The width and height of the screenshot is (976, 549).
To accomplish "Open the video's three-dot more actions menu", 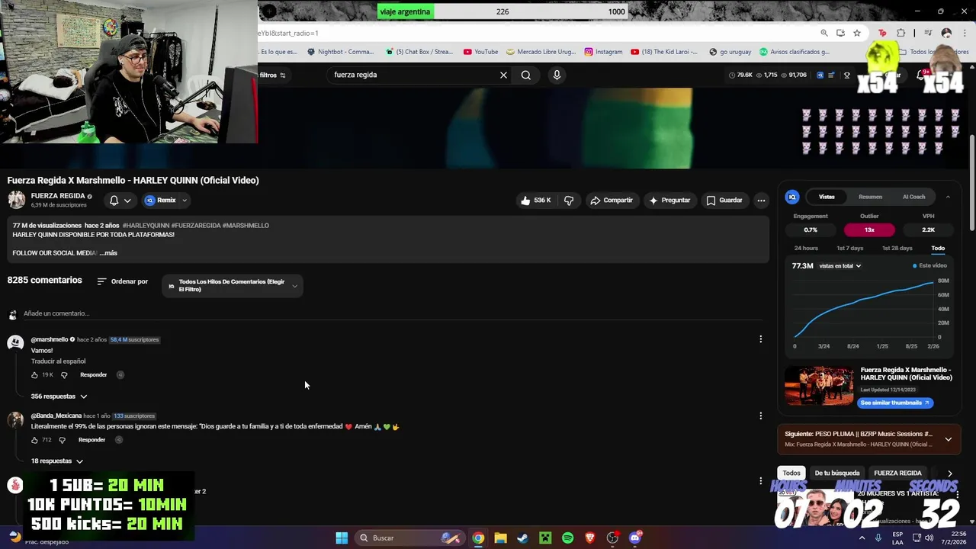I will (761, 201).
